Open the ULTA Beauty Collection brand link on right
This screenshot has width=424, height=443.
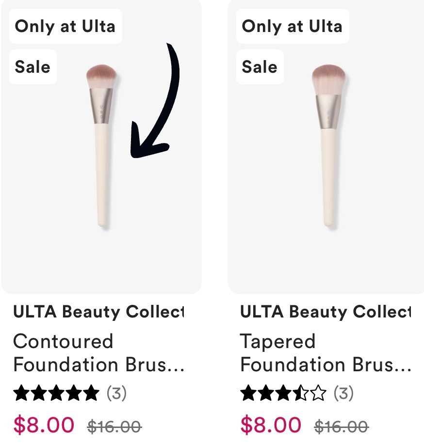(325, 312)
